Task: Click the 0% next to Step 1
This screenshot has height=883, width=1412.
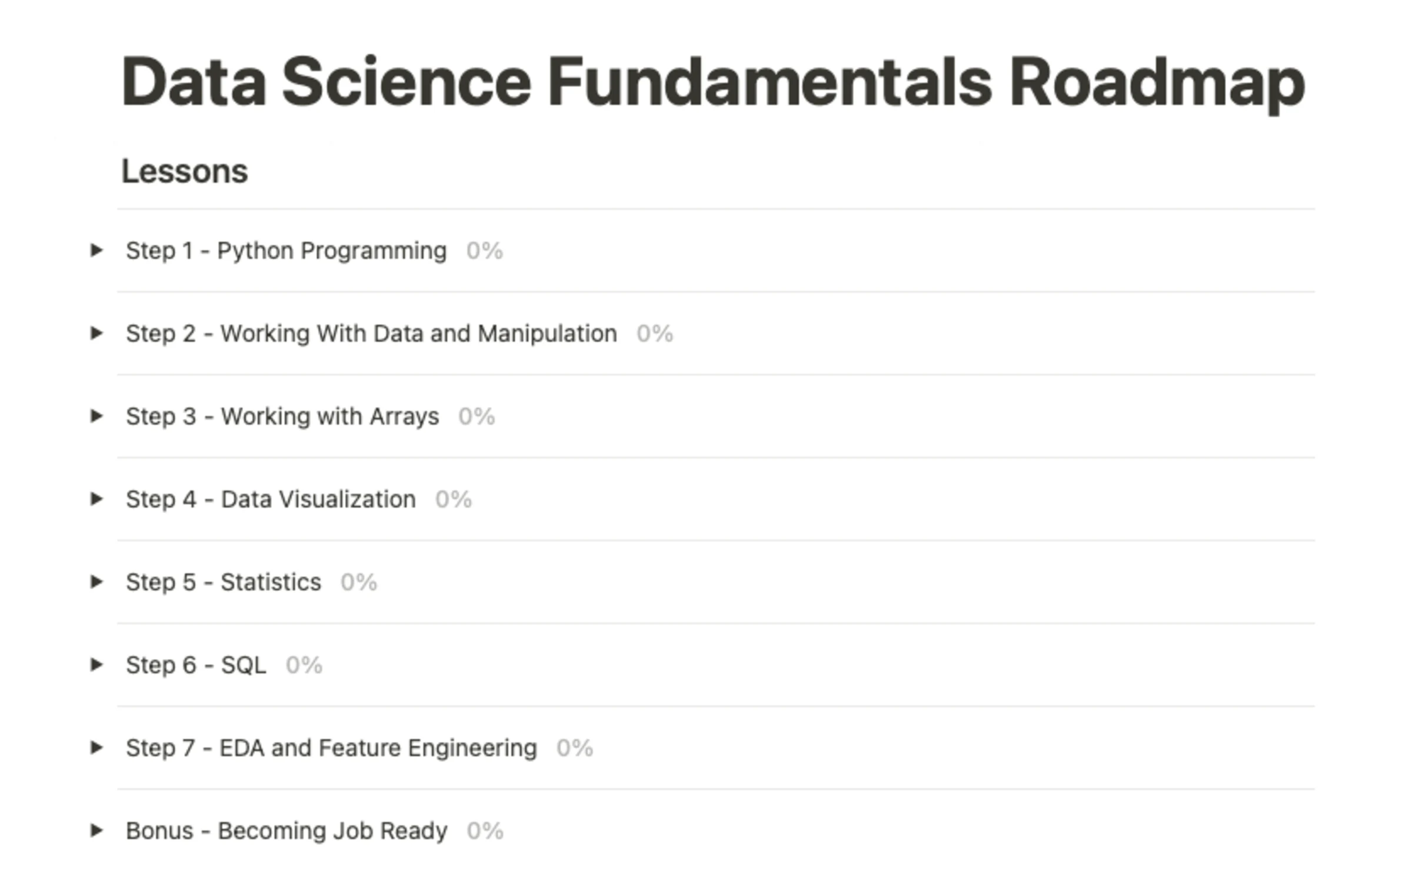Action: [484, 252]
